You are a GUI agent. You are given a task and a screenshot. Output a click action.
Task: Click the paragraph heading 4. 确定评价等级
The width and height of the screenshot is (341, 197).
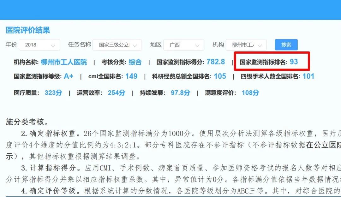tap(51, 191)
